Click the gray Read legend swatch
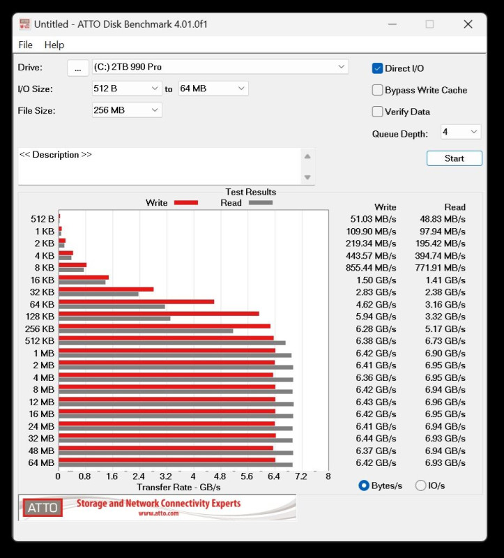This screenshot has height=558, width=504. click(261, 203)
